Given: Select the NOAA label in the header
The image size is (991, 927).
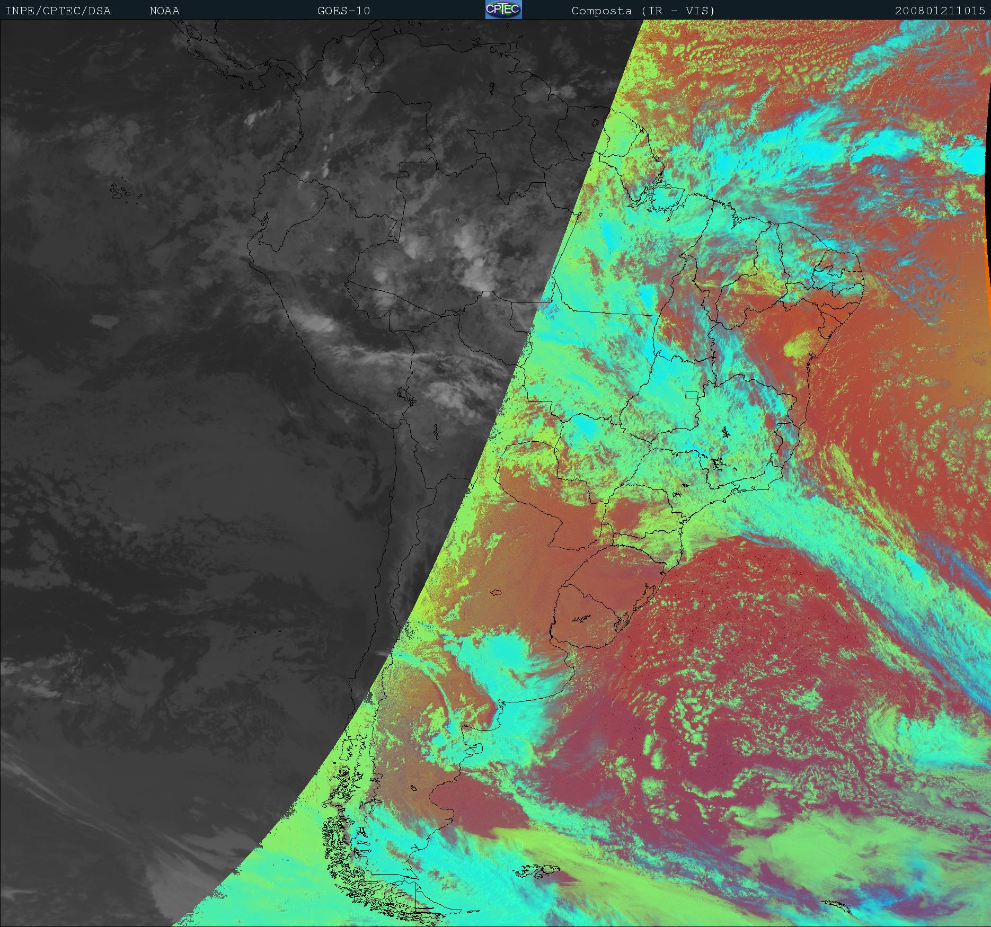Looking at the screenshot, I should pyautogui.click(x=164, y=11).
